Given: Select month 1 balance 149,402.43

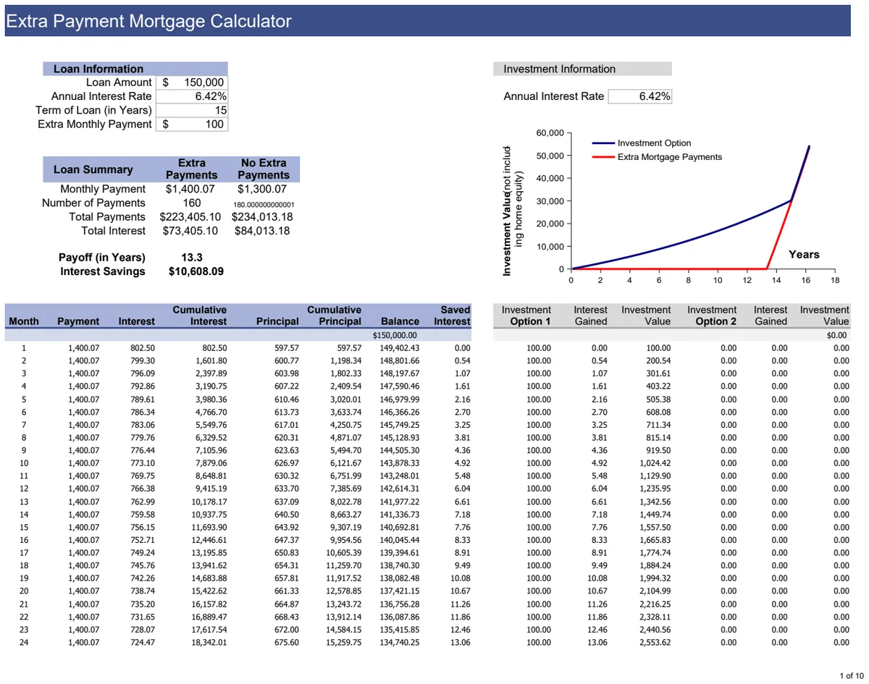Looking at the screenshot, I should click(x=399, y=348).
